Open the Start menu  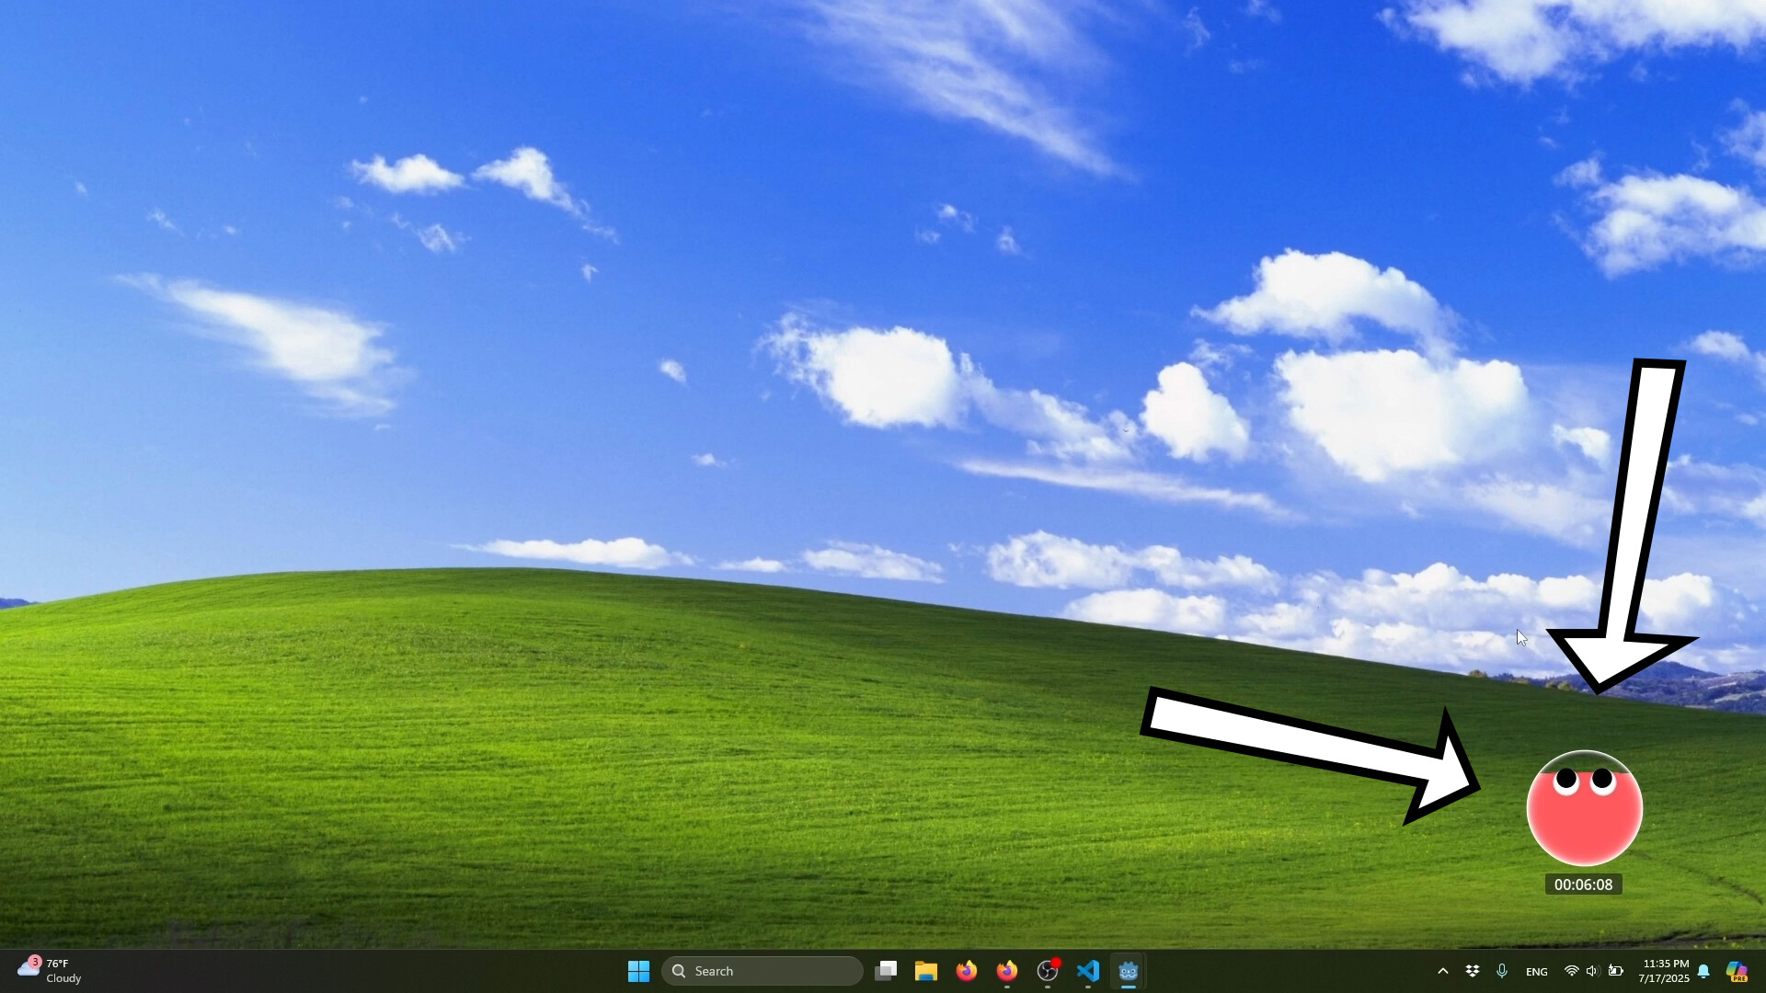638,970
